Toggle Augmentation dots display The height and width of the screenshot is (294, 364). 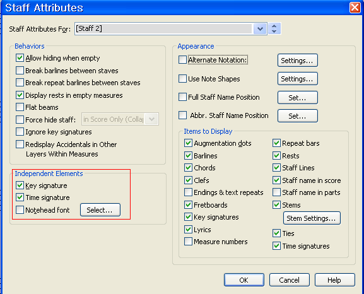tap(188, 143)
